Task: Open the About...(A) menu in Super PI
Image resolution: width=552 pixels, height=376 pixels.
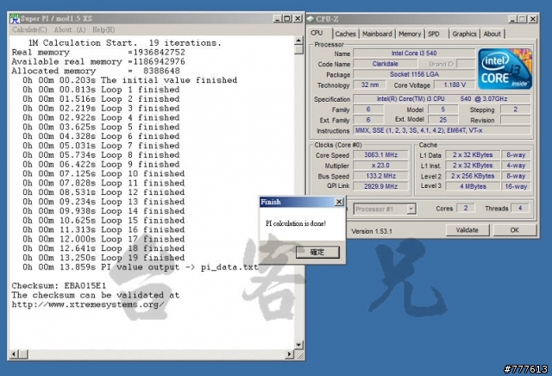Action: (x=70, y=30)
